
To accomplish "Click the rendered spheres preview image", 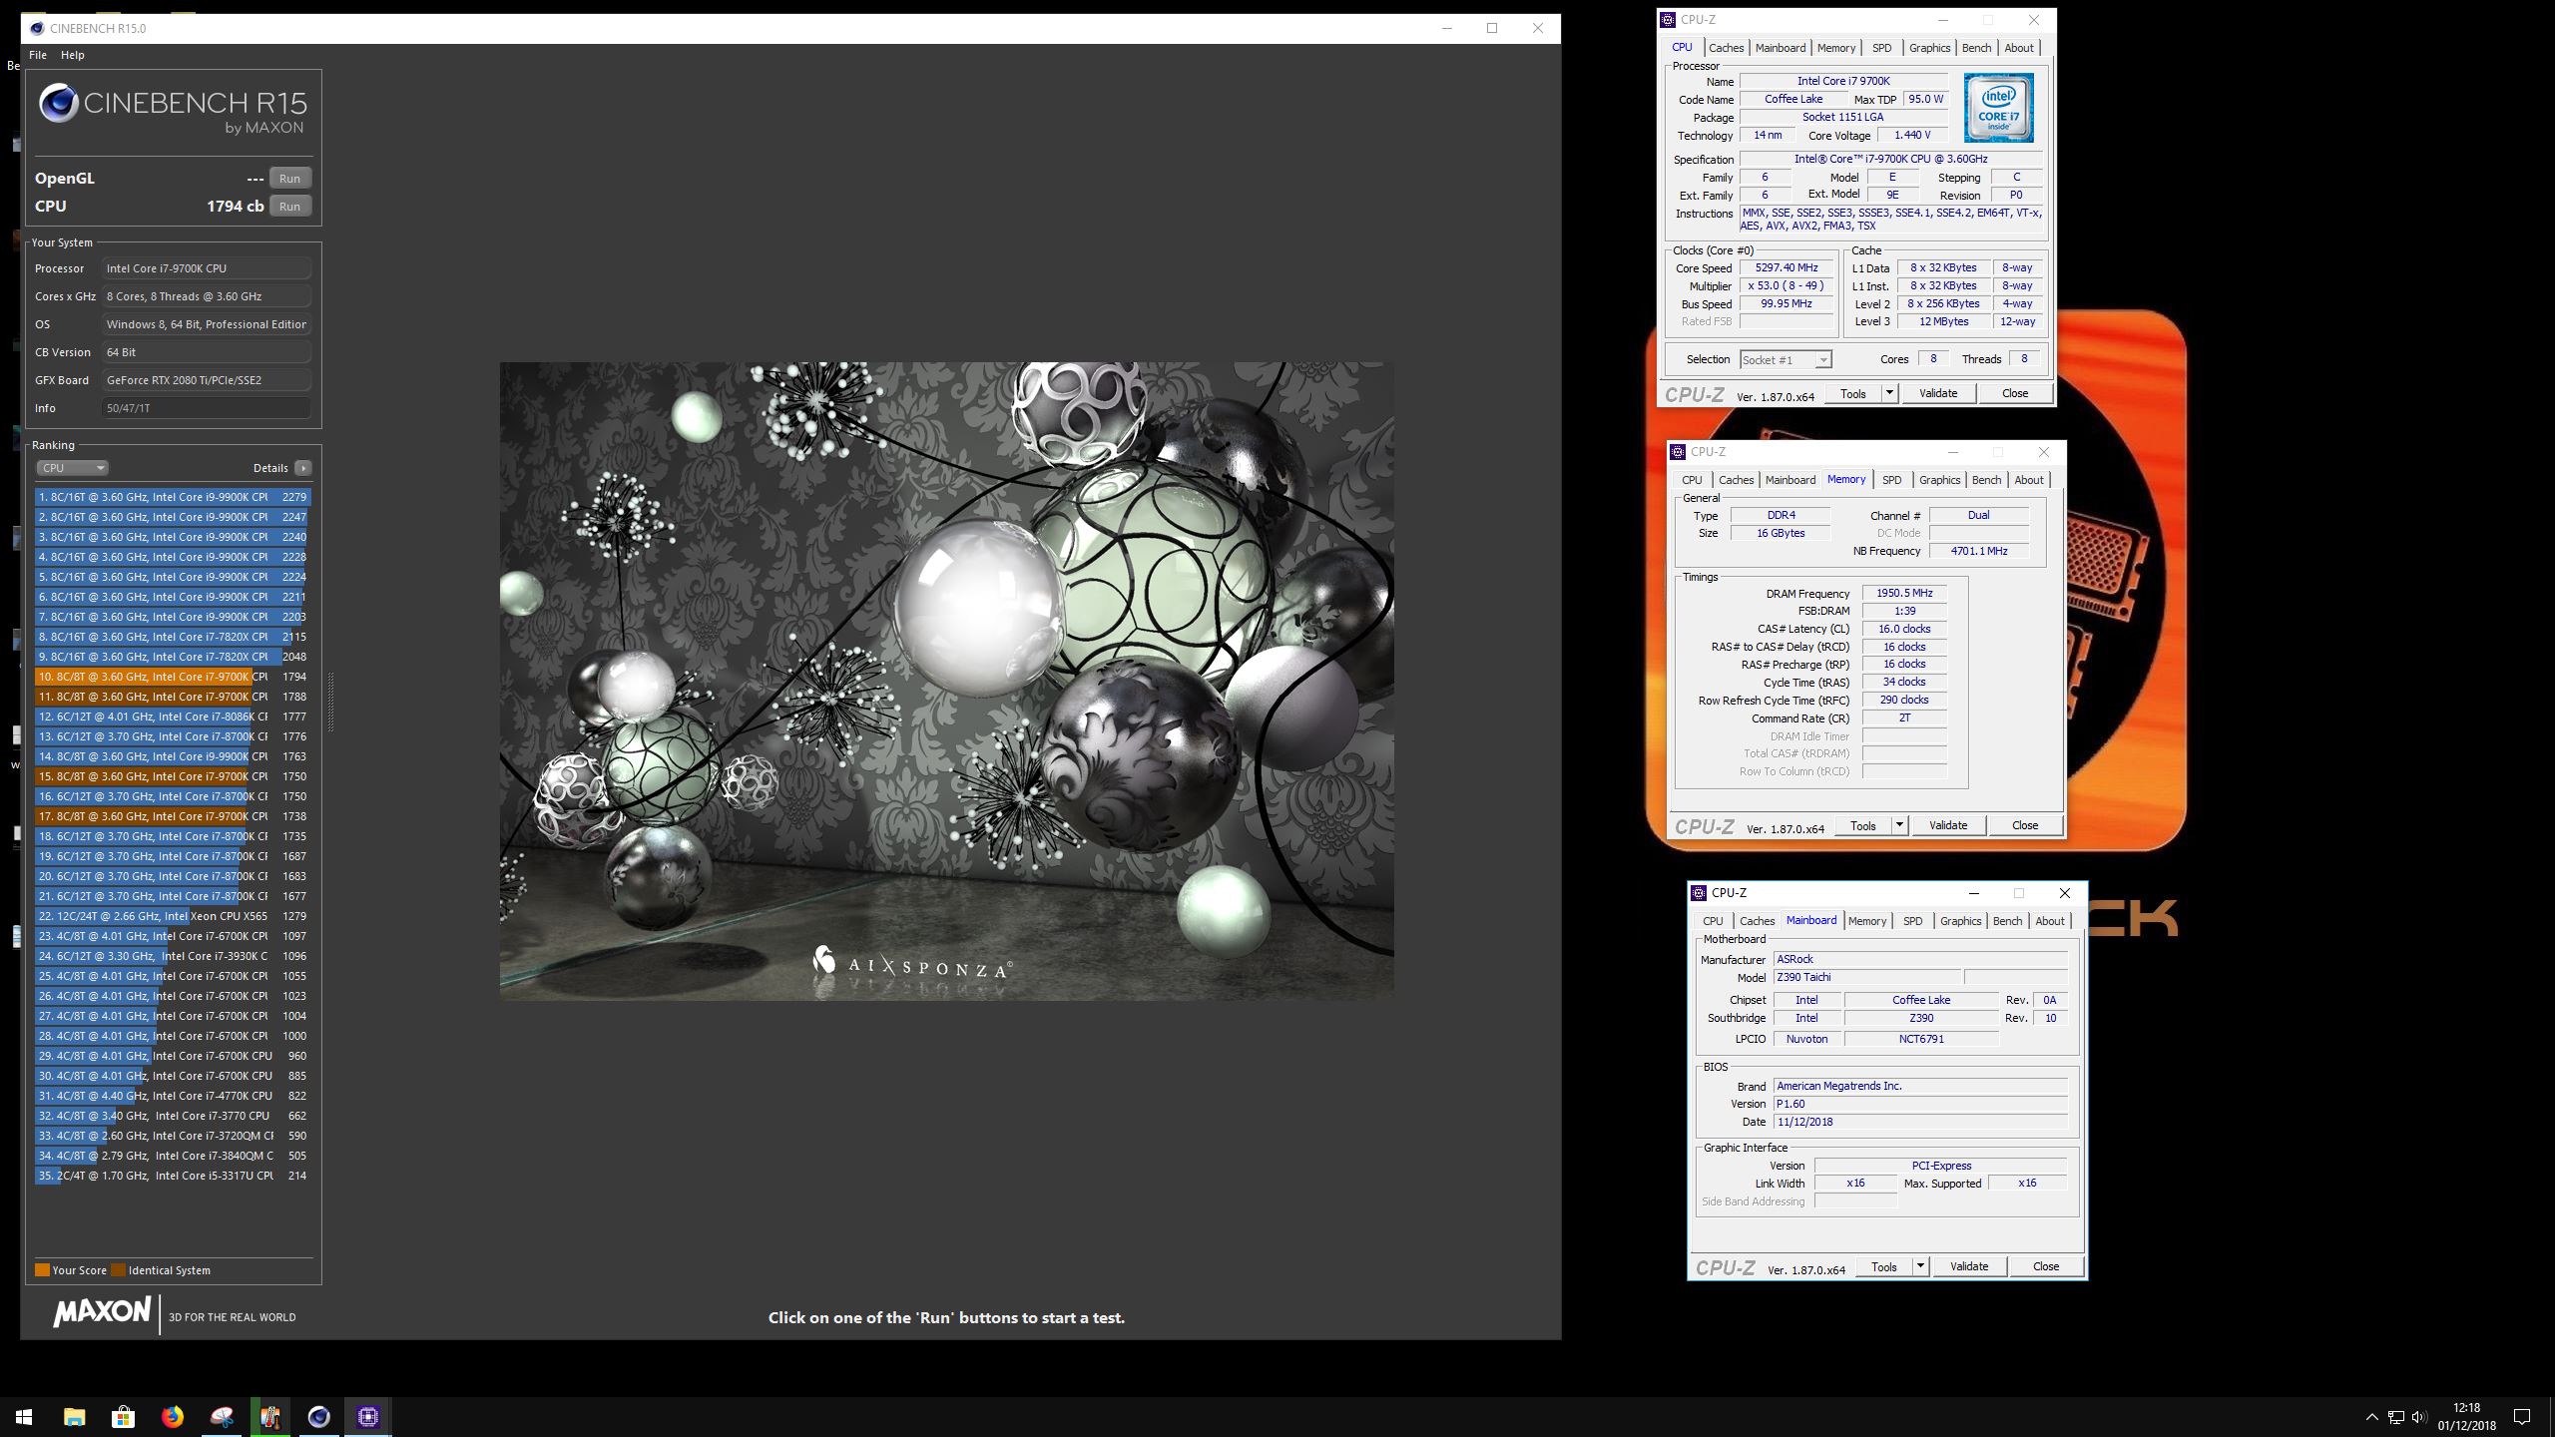I will coord(946,681).
